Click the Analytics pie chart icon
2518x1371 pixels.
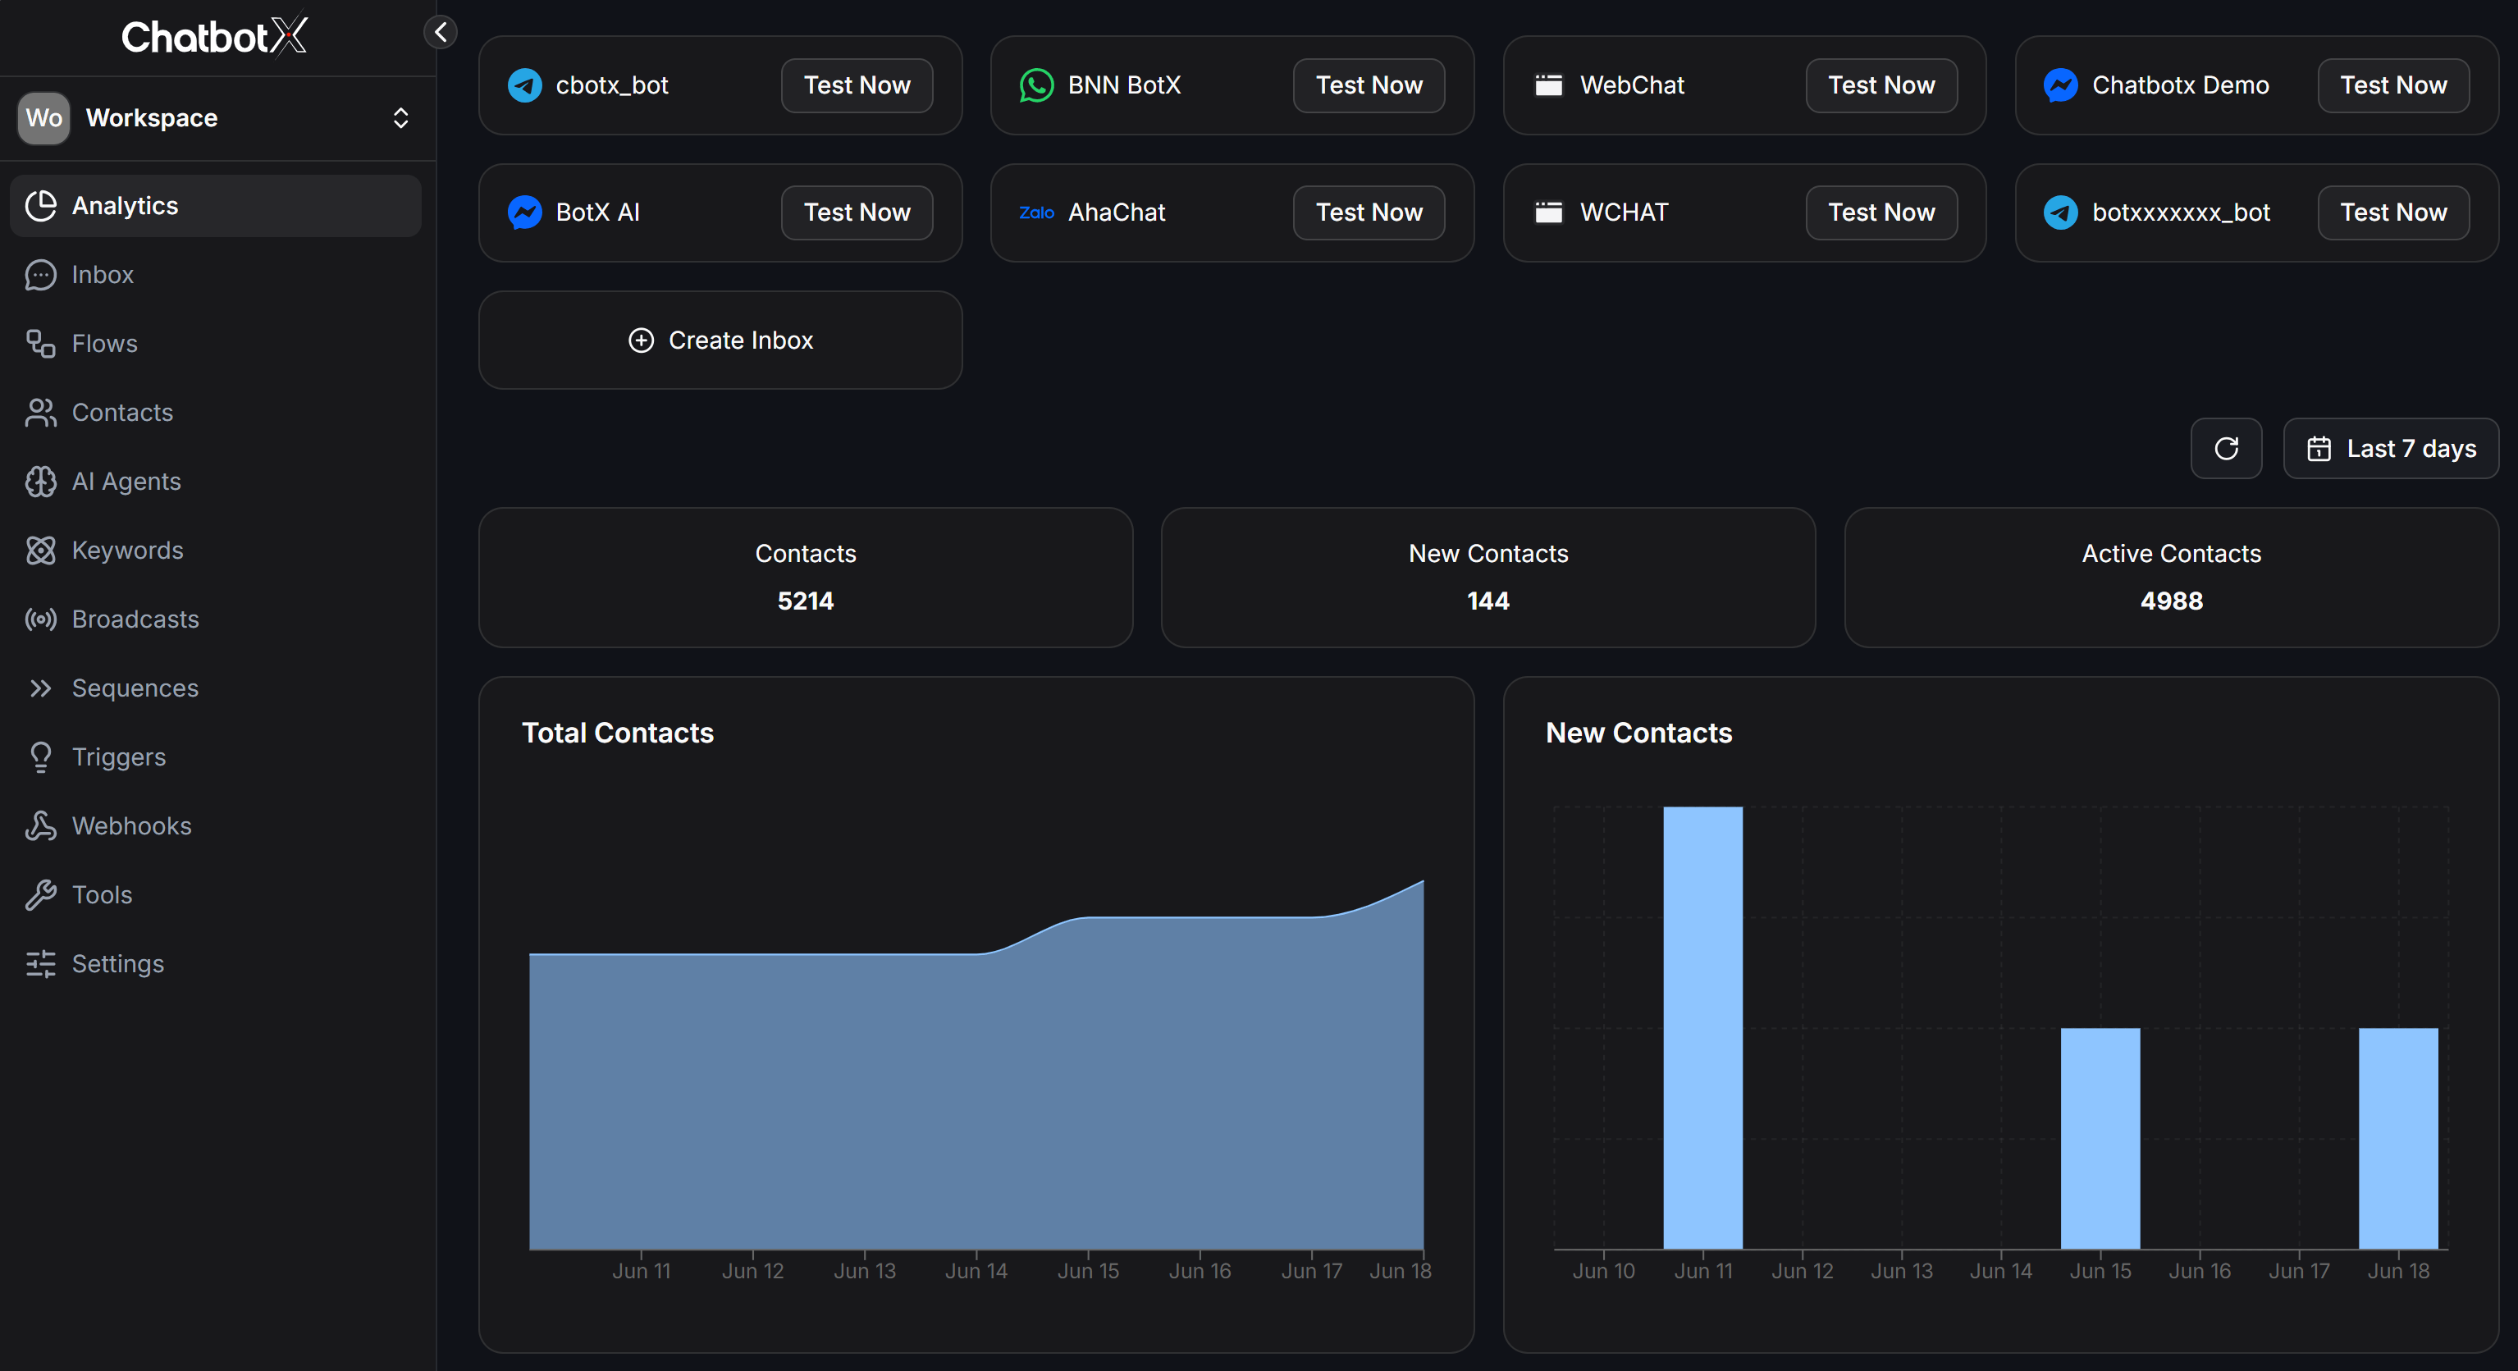[40, 205]
